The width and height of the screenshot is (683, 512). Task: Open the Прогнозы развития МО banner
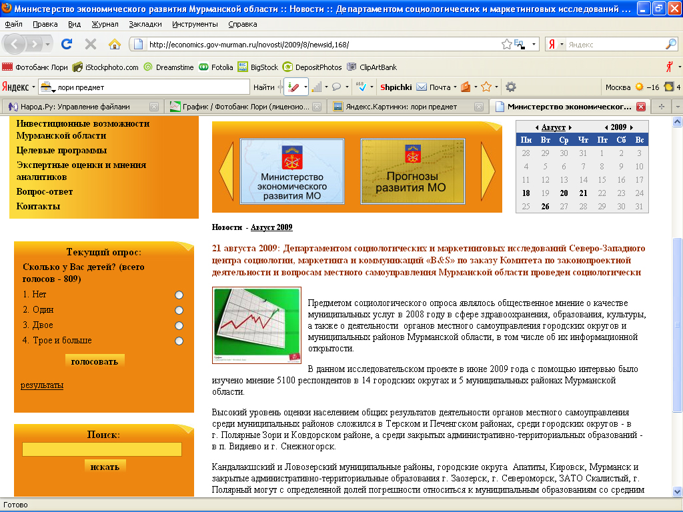coord(412,171)
